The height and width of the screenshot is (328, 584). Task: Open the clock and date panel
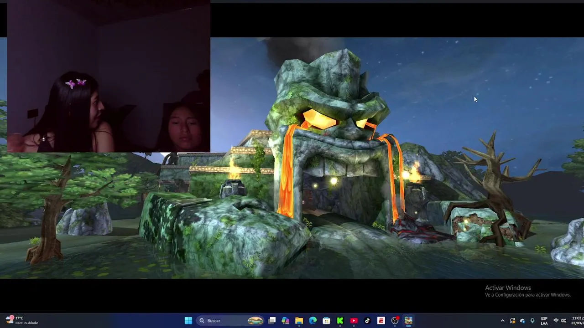click(577, 321)
